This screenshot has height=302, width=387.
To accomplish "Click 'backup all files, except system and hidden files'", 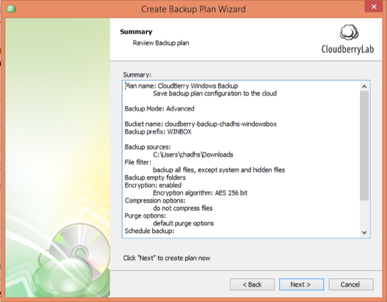I will (219, 170).
